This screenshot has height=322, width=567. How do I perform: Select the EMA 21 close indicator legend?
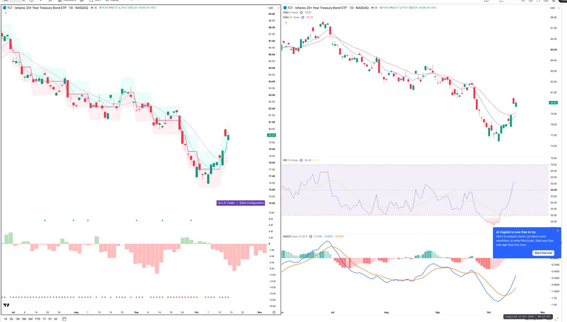pyautogui.click(x=291, y=17)
